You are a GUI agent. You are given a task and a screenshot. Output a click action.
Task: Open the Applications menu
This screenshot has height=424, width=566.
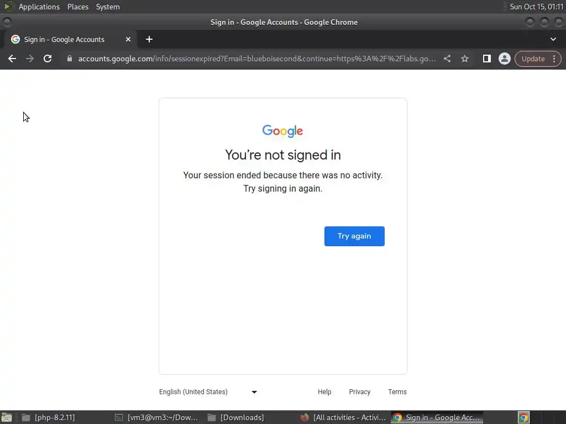tap(39, 7)
